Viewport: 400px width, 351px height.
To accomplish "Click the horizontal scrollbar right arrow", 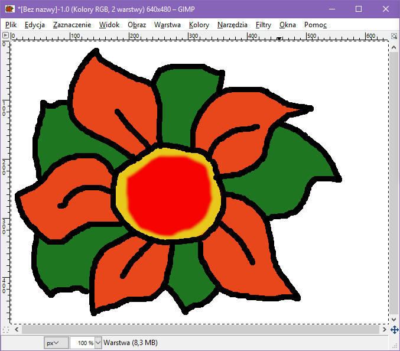I will [384, 329].
